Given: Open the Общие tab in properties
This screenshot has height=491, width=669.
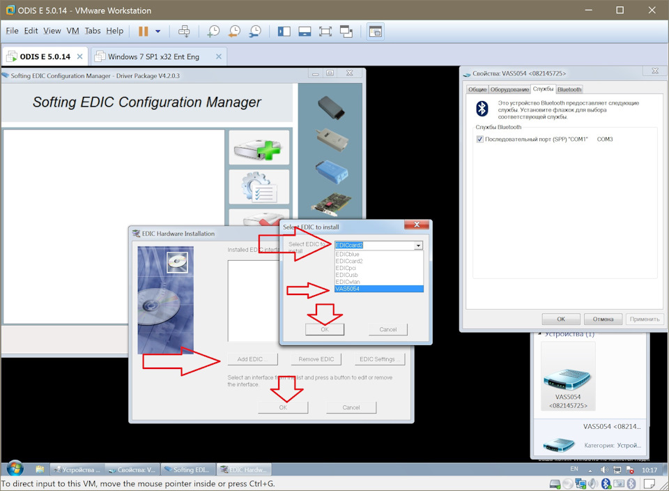Looking at the screenshot, I should pyautogui.click(x=477, y=89).
